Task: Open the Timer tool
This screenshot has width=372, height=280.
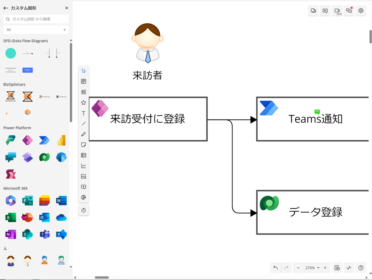Action: (83, 210)
